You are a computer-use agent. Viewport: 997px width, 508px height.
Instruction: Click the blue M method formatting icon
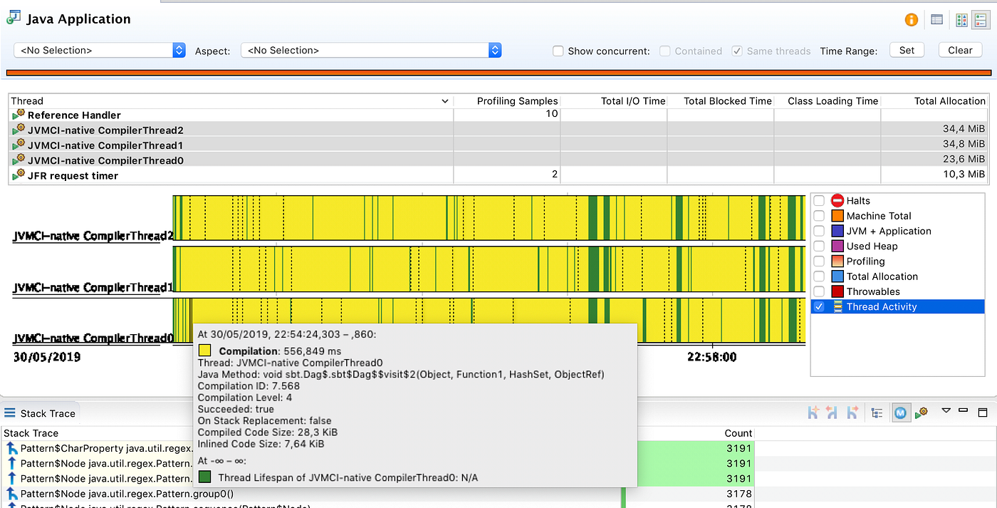(901, 412)
